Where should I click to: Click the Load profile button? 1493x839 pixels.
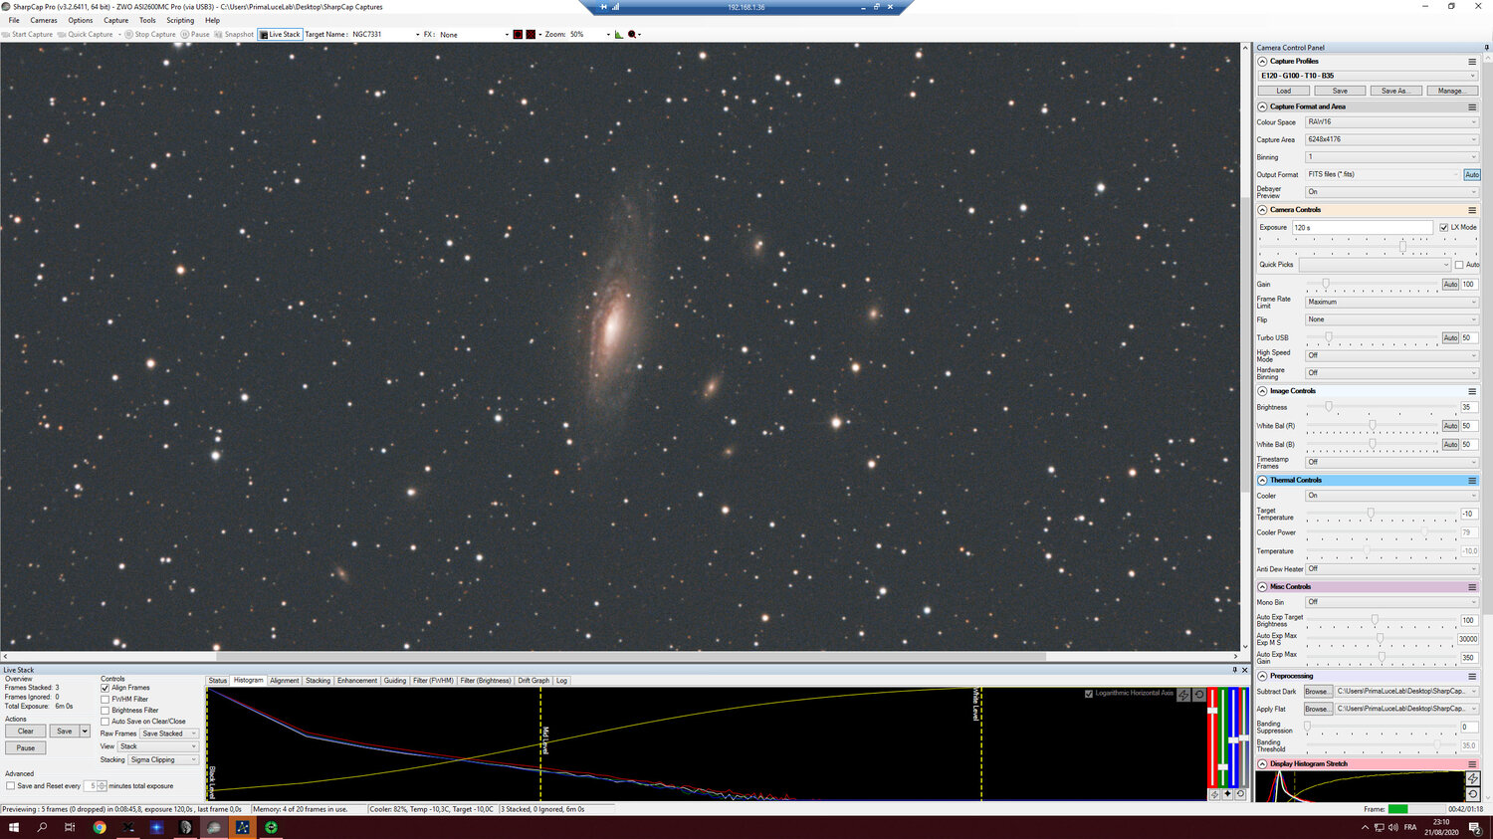point(1284,91)
